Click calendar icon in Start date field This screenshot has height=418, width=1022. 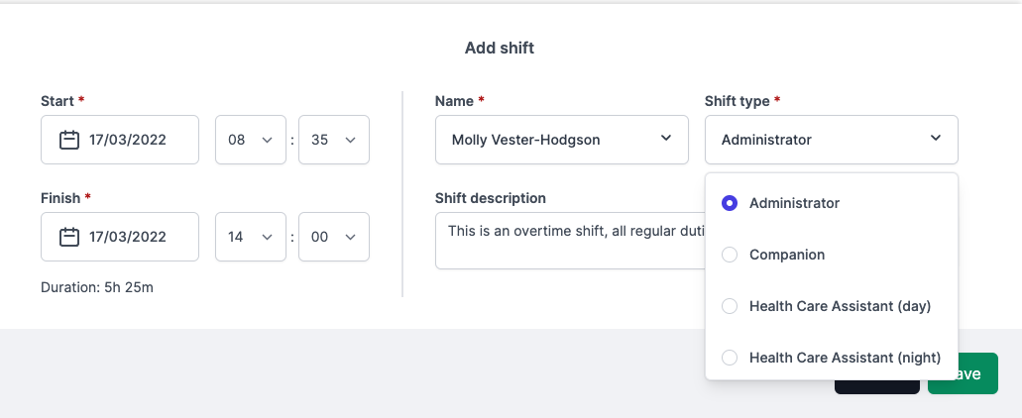69,140
